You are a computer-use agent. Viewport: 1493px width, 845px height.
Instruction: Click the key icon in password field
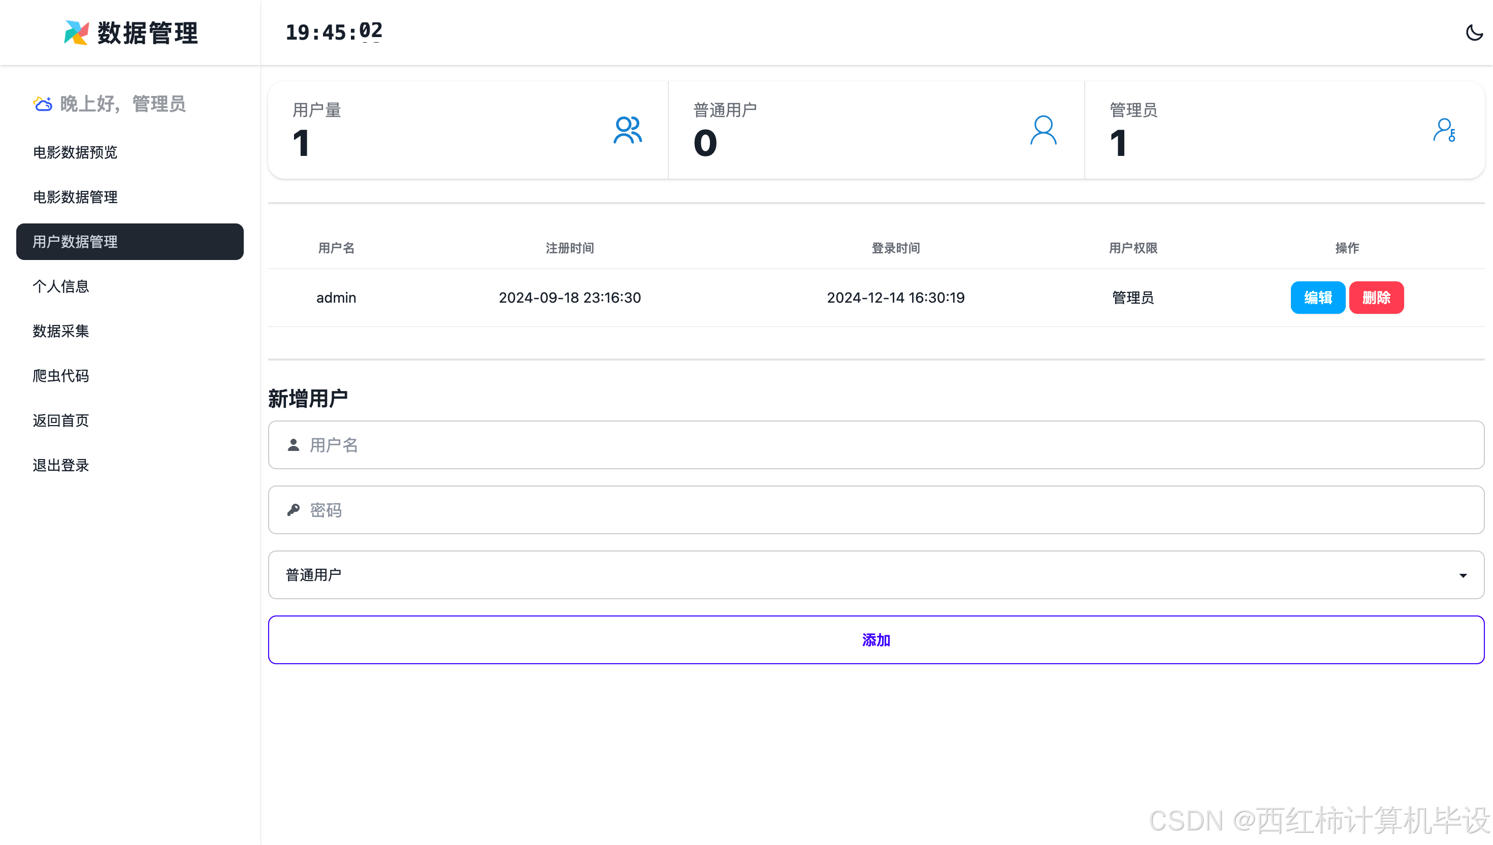[294, 510]
